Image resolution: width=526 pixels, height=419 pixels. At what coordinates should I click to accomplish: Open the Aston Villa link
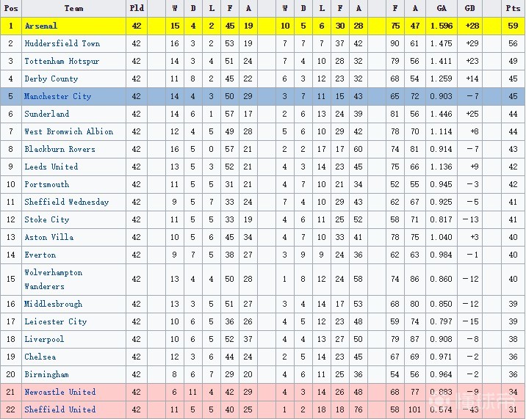[x=49, y=238]
